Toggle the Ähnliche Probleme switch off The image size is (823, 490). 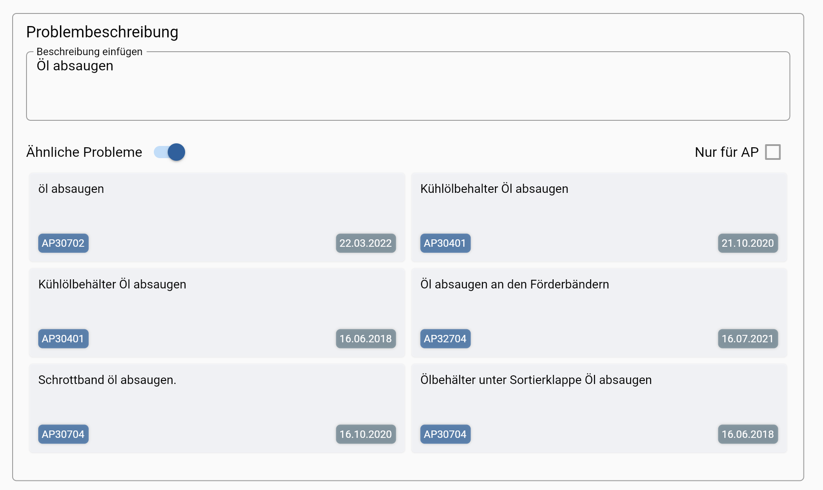pyautogui.click(x=170, y=152)
